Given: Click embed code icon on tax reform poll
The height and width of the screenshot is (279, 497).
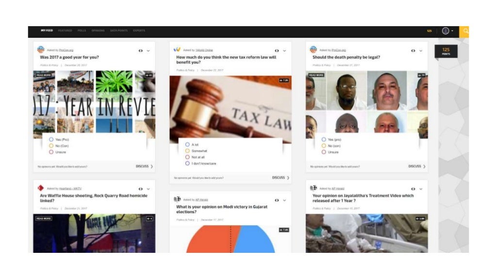Looking at the screenshot, I should tap(277, 50).
